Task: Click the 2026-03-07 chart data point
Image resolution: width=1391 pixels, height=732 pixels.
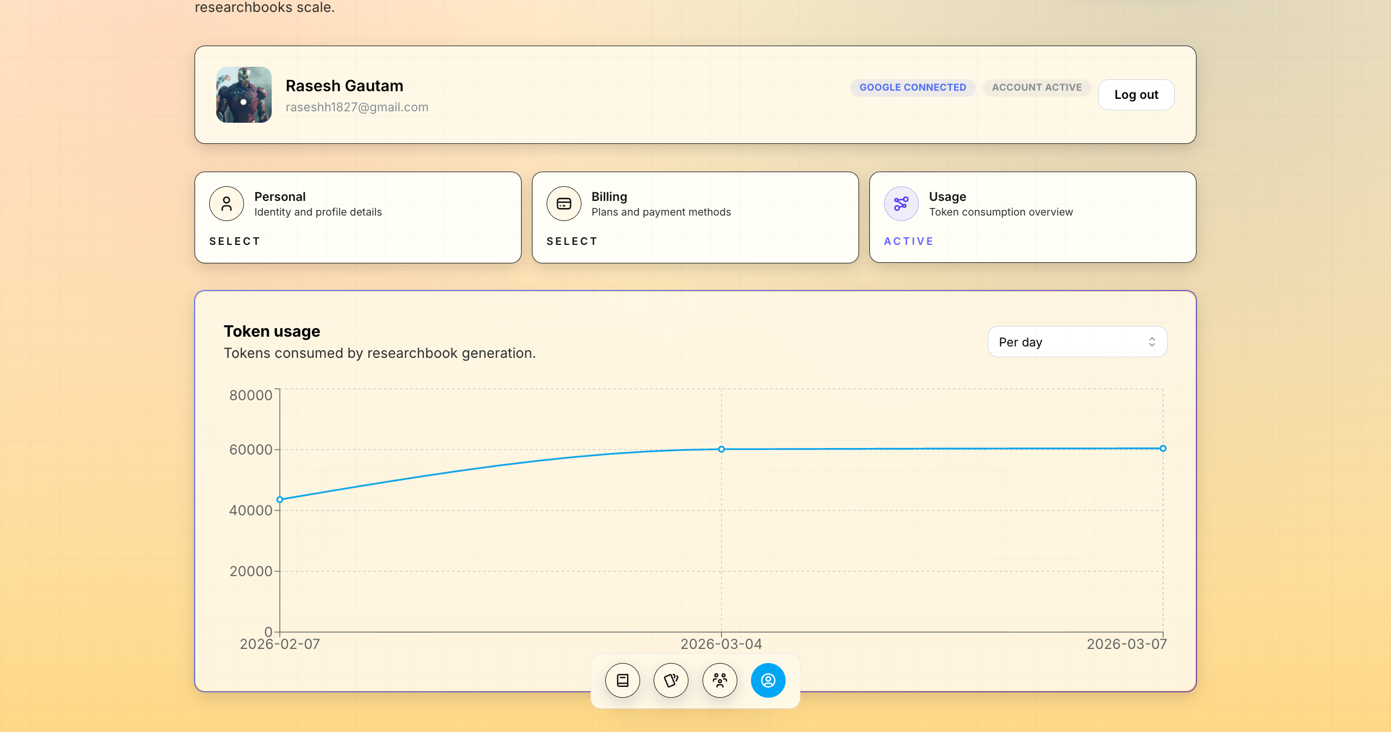Action: click(1163, 449)
